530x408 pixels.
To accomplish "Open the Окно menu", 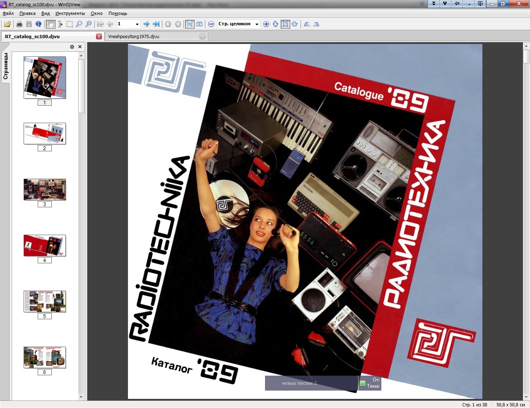I will coord(96,13).
